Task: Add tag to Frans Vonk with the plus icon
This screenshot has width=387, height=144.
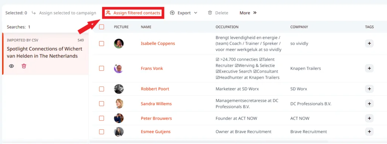Action: tap(369, 68)
